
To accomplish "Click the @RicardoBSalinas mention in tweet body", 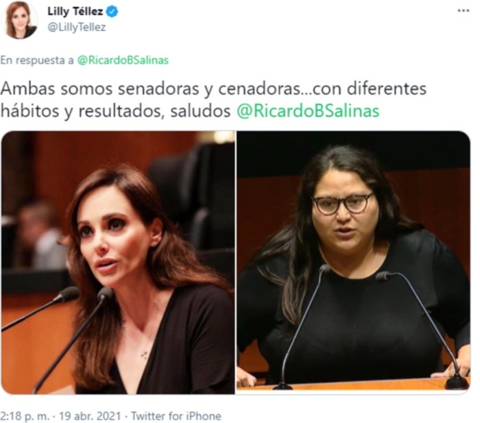I will pyautogui.click(x=308, y=111).
